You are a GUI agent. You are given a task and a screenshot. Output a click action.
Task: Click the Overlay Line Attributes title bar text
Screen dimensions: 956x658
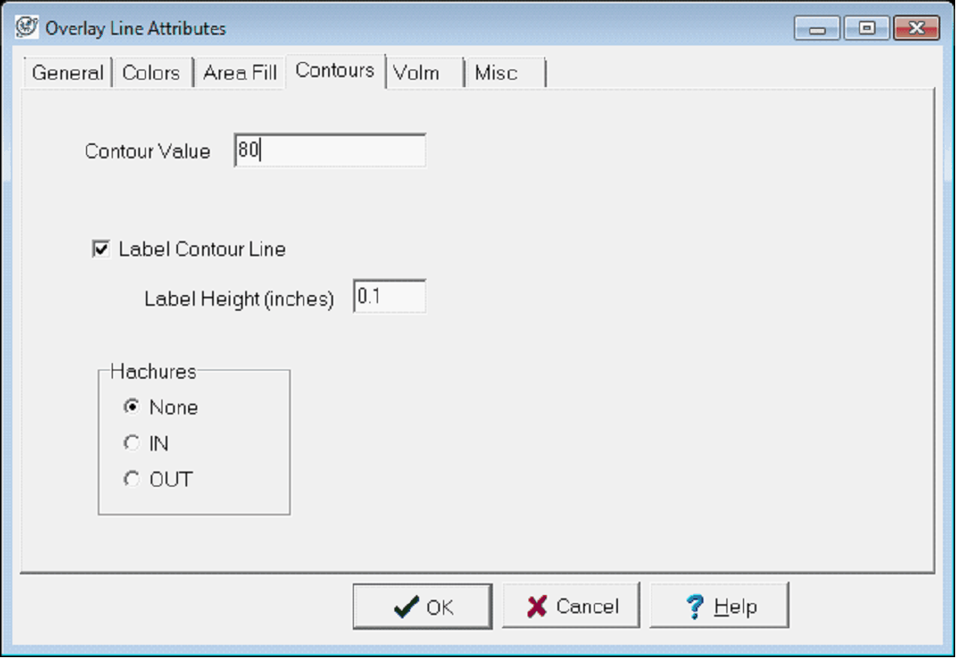click(136, 28)
